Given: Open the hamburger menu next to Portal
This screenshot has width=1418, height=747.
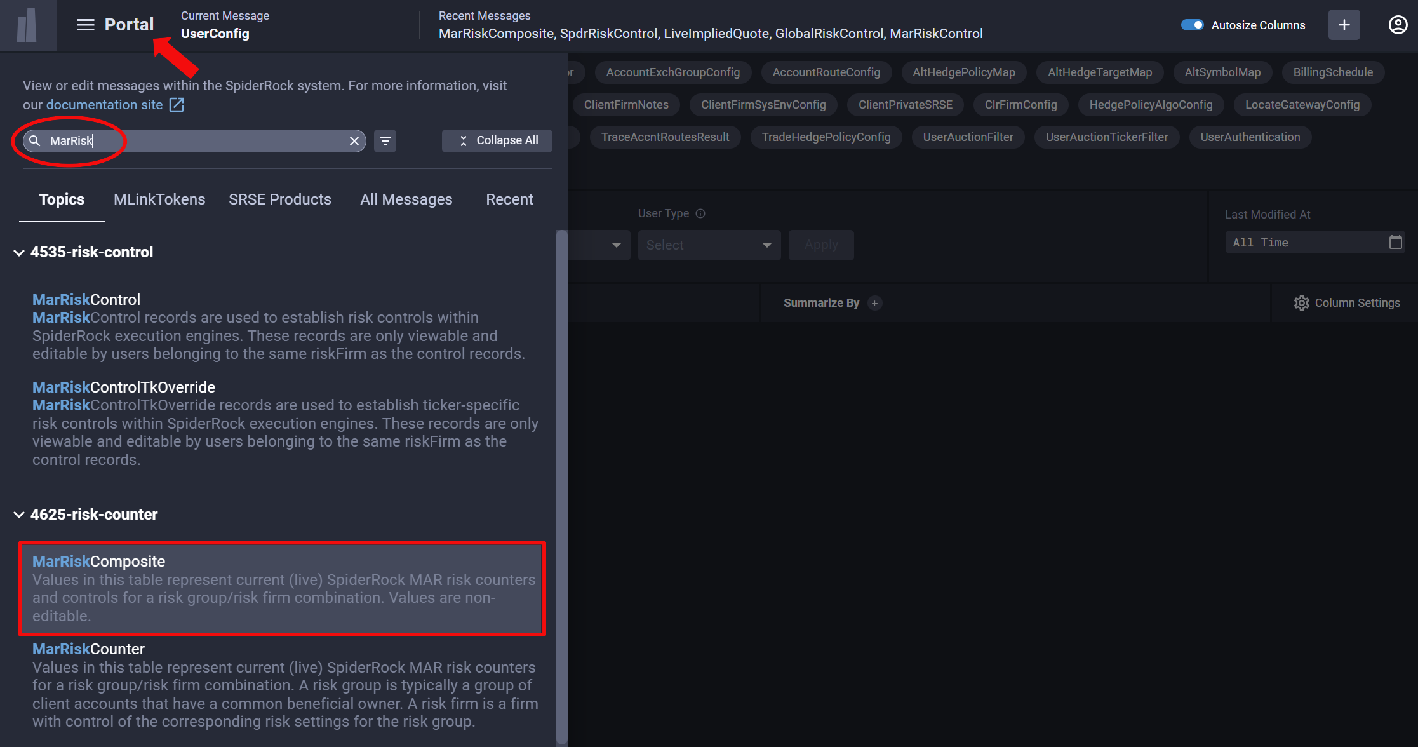Looking at the screenshot, I should 84,25.
